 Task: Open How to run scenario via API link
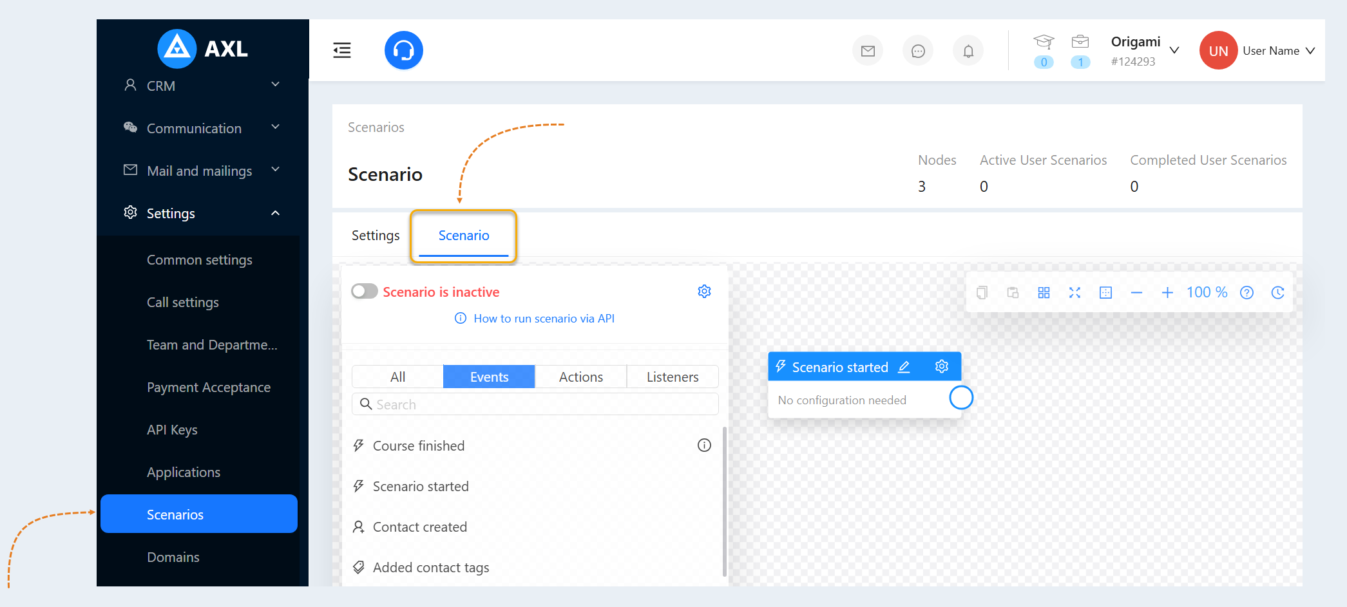535,319
